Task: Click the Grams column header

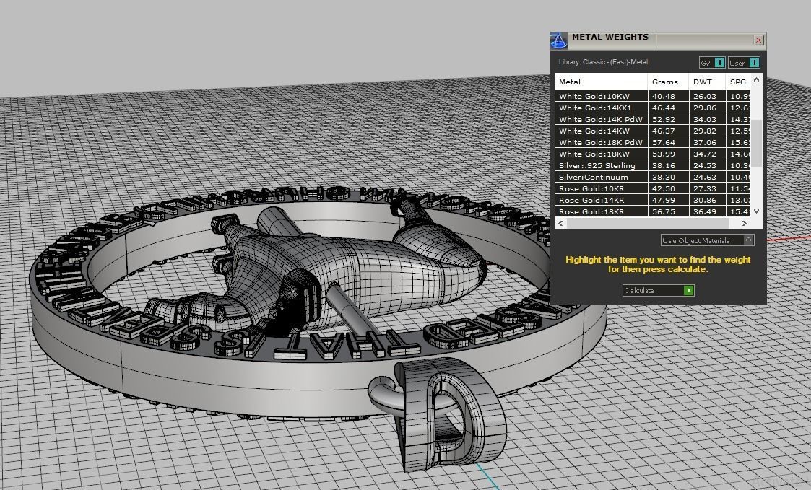Action: pyautogui.click(x=668, y=82)
